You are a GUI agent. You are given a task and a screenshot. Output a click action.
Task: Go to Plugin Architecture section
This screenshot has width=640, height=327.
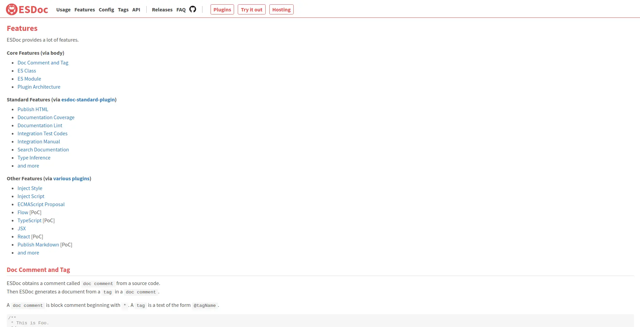coord(39,87)
